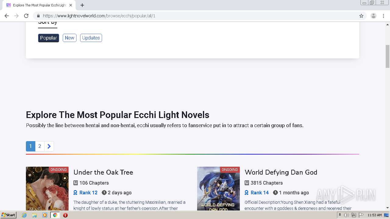
Task: Click the ecchi genre description sentence
Action: point(165,125)
